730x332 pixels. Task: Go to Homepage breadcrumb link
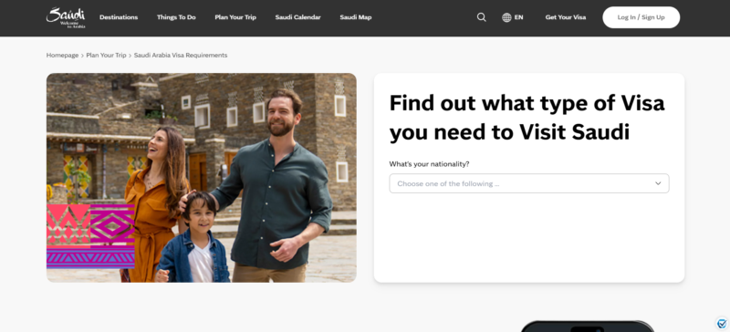[62, 55]
